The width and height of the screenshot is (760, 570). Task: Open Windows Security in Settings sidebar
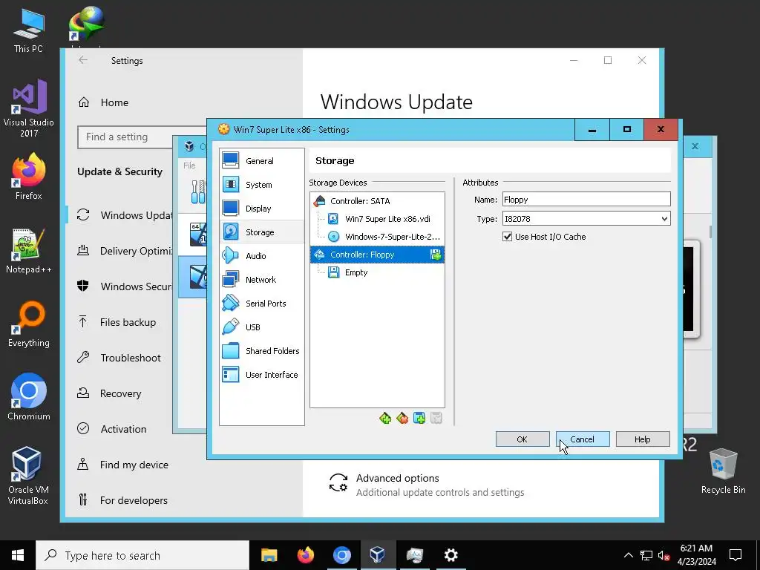[x=119, y=286]
